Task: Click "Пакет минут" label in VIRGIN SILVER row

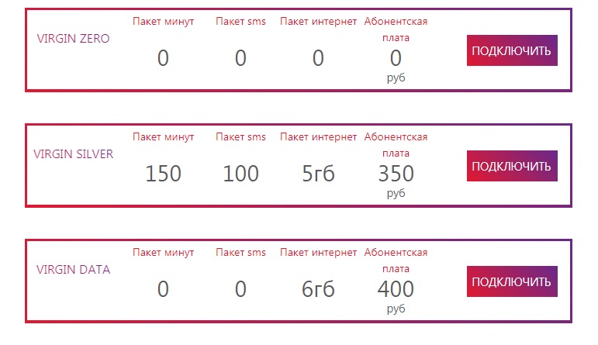Action: tap(163, 137)
